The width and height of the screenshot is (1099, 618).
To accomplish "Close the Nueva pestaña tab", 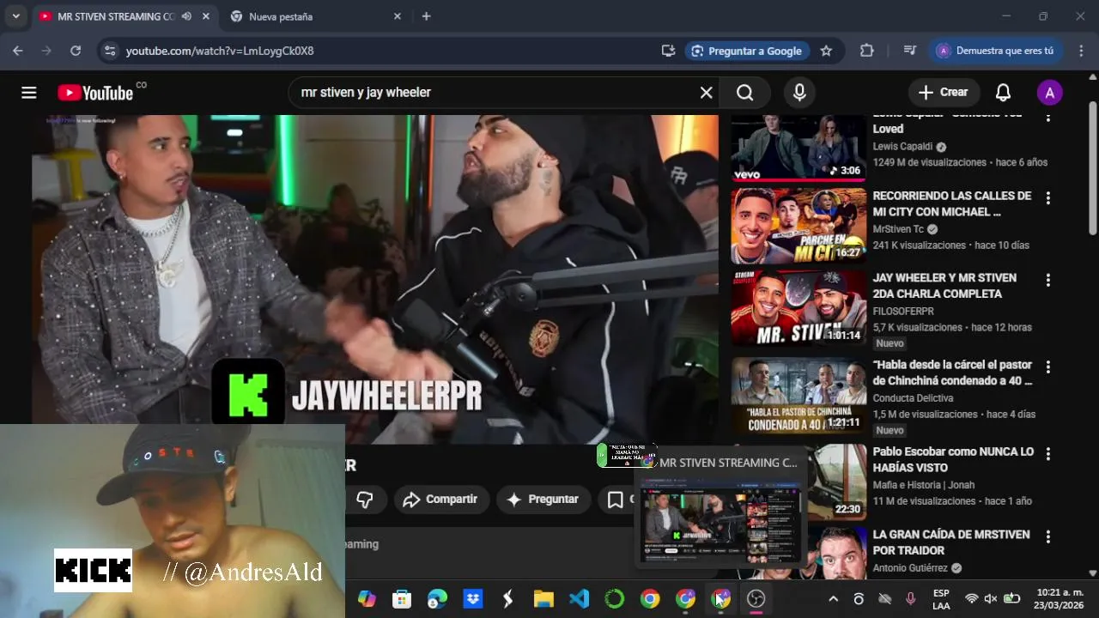I will [x=397, y=16].
